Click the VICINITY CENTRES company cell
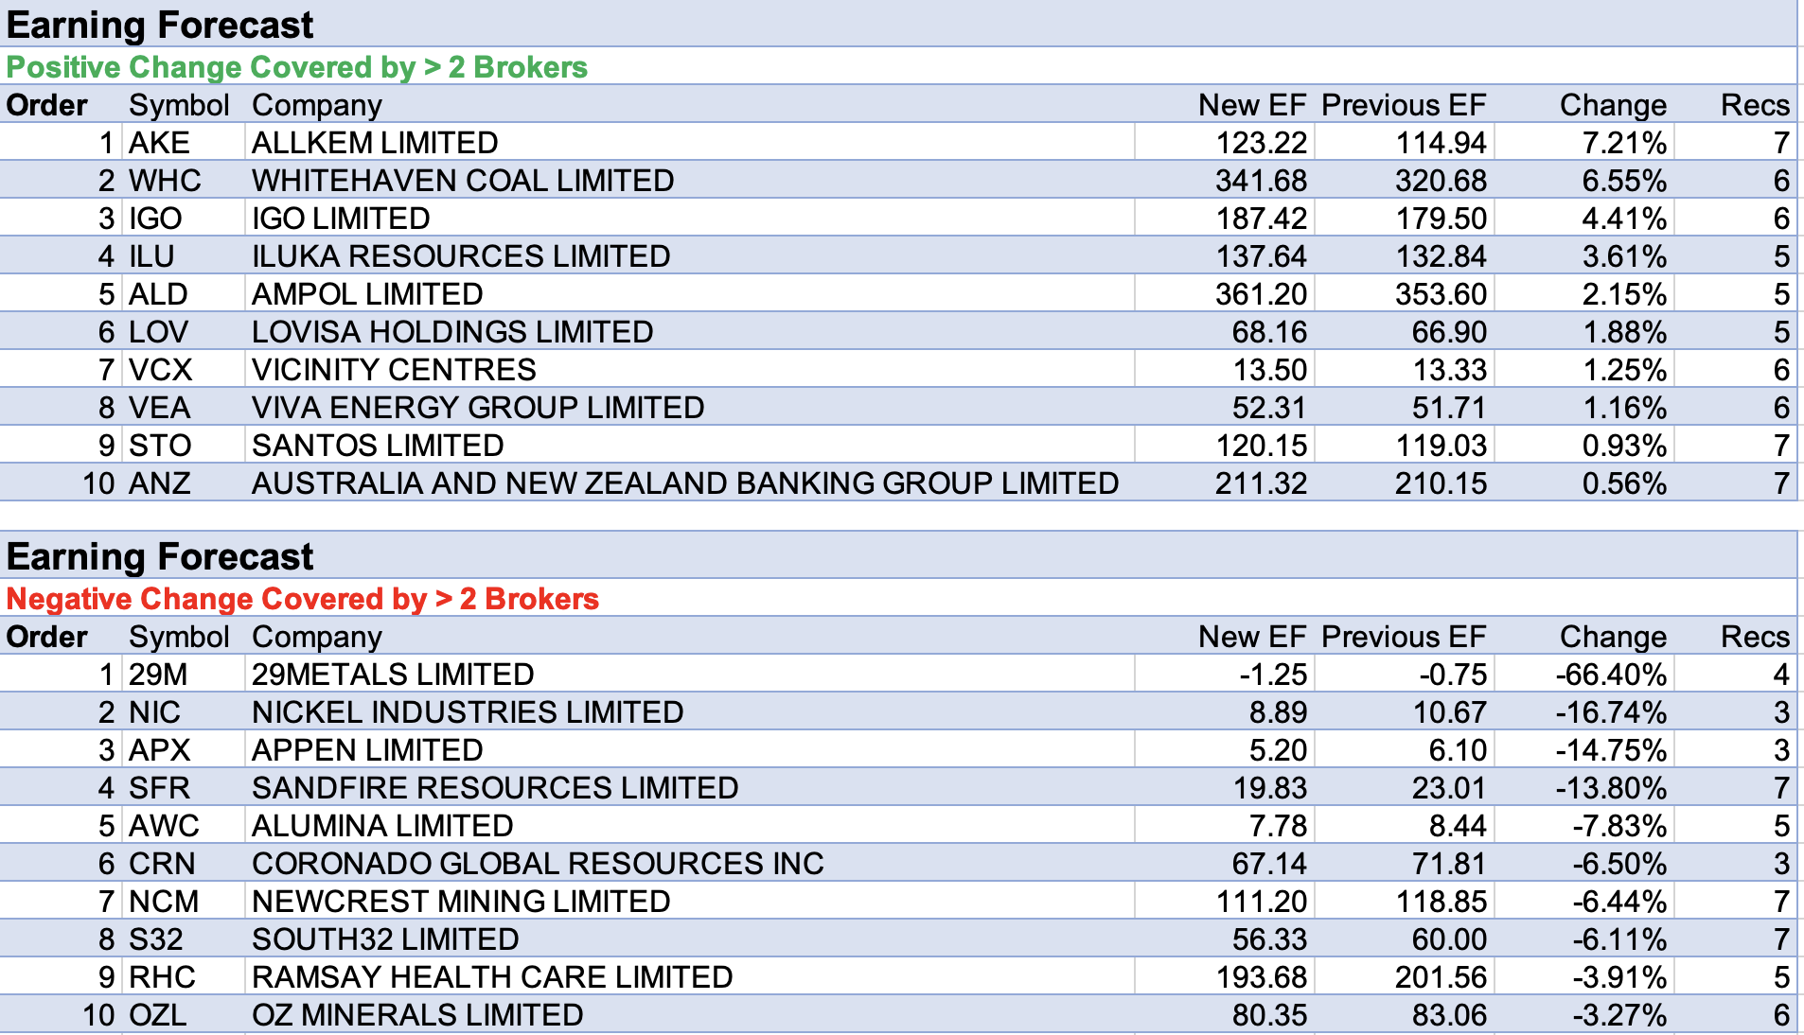Viewport: 1804px width, 1035px height. click(x=394, y=370)
